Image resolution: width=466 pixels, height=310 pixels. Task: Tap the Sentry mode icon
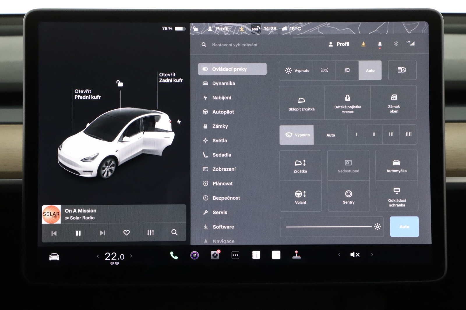click(349, 196)
